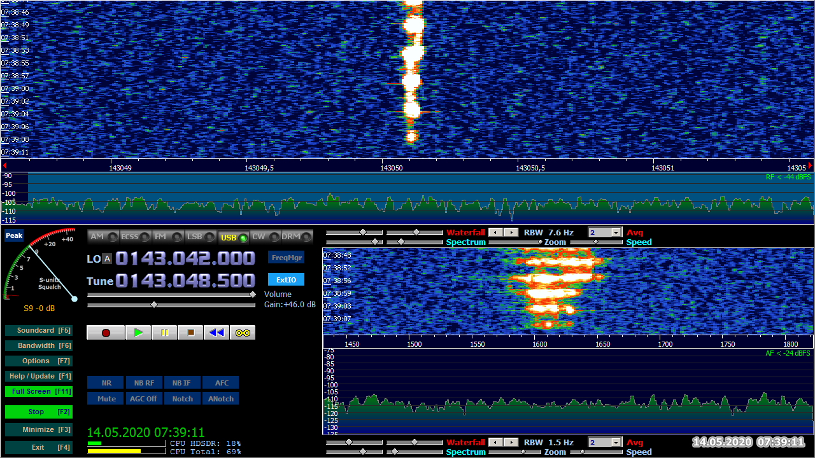Select CW demodulation mode
This screenshot has width=815, height=458.
click(x=265, y=237)
